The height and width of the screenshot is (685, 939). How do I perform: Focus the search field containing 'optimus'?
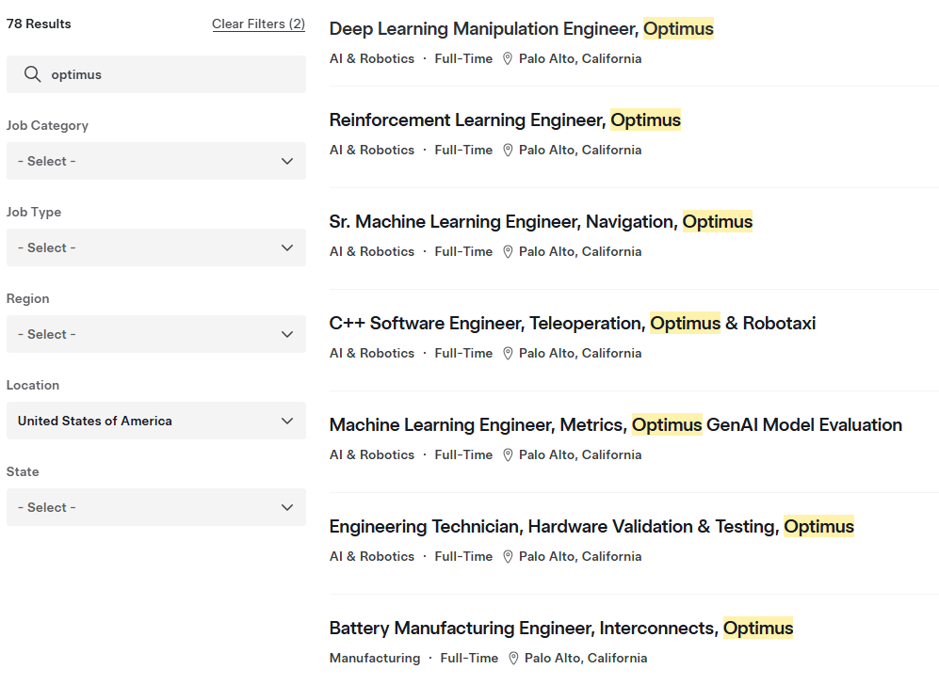coord(170,74)
